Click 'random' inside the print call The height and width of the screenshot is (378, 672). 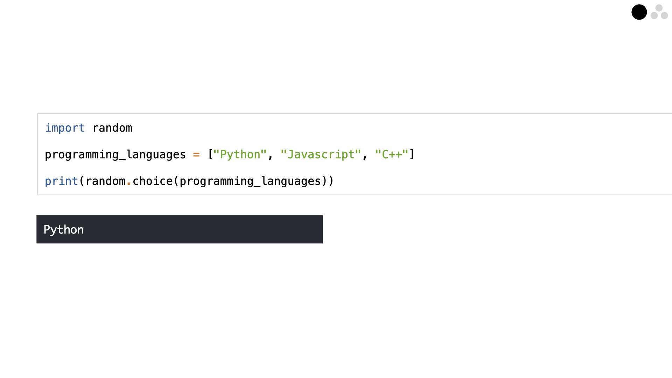(106, 181)
